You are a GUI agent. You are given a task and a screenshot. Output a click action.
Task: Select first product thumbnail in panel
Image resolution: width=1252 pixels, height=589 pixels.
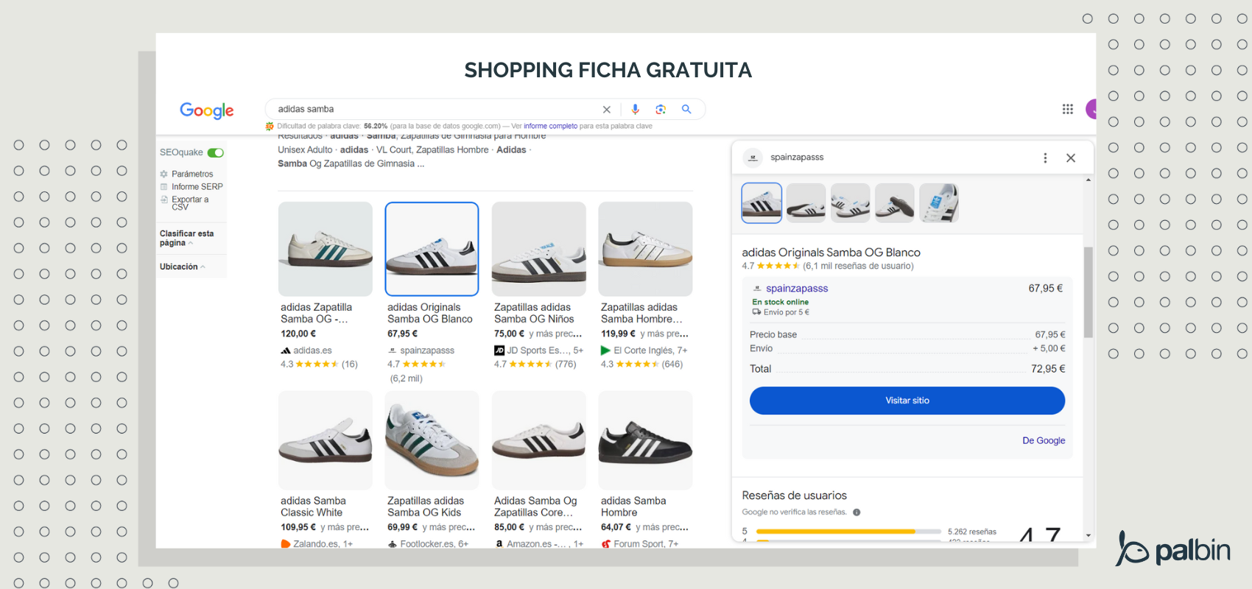click(x=762, y=203)
